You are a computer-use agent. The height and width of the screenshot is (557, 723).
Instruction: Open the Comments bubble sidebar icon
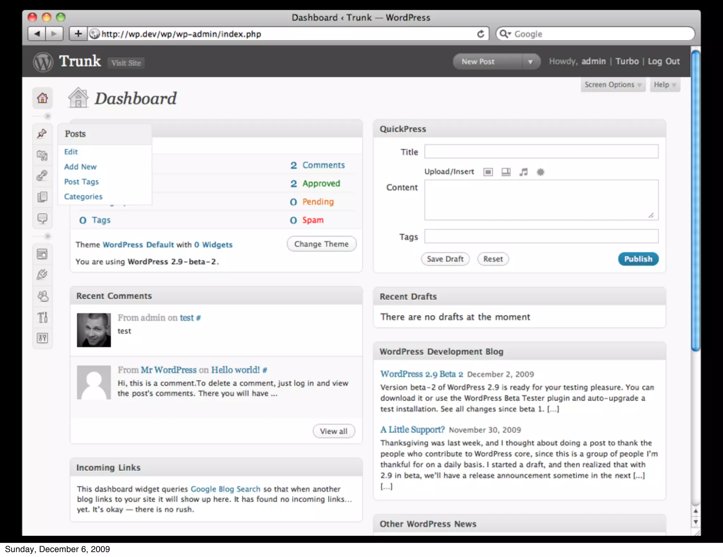pyautogui.click(x=42, y=218)
